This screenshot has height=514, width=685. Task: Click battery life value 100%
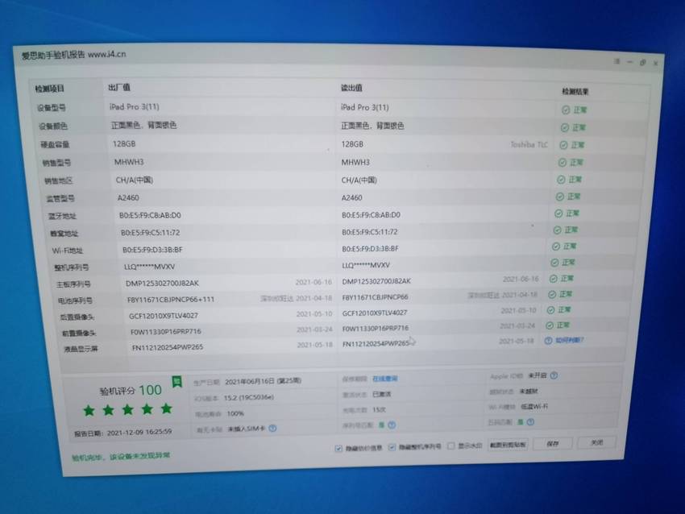point(235,413)
